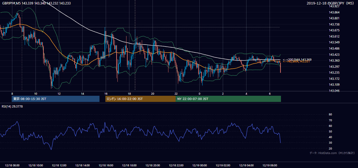Click price axis value 143.549

click(334, 43)
